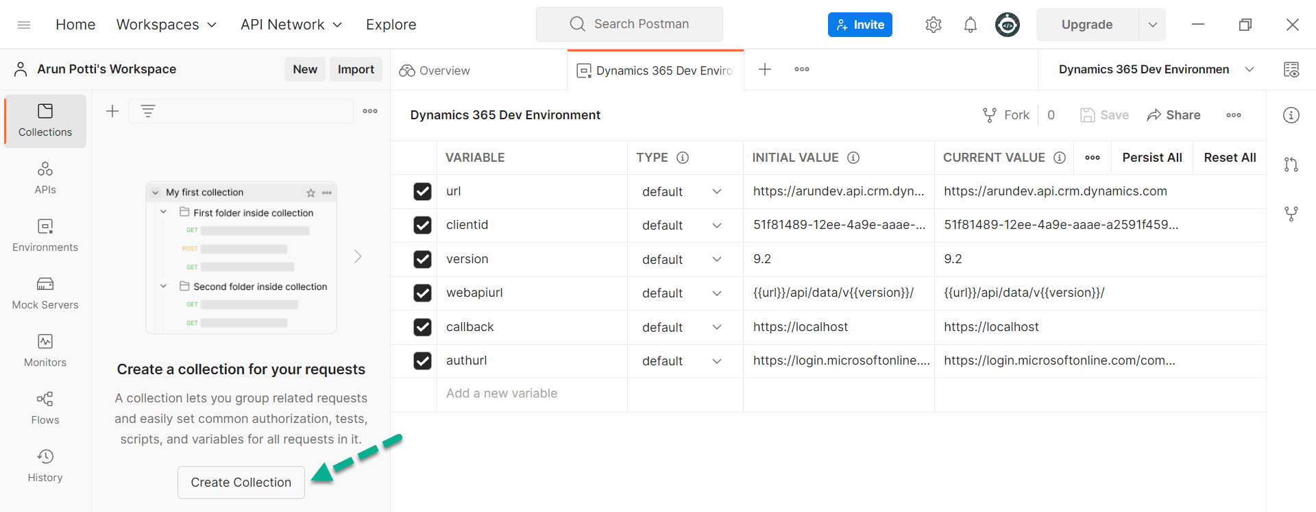Click the blue Invite button
This screenshot has width=1316, height=512.
tap(860, 25)
